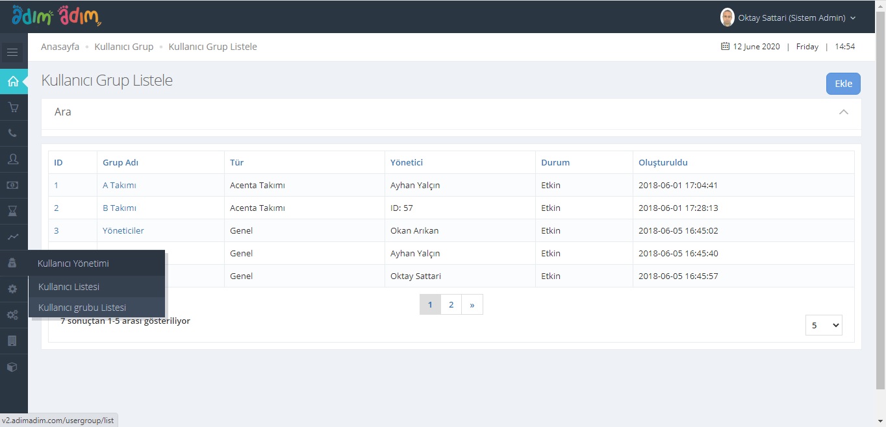
Task: Go to page 2 of results
Action: click(x=451, y=304)
